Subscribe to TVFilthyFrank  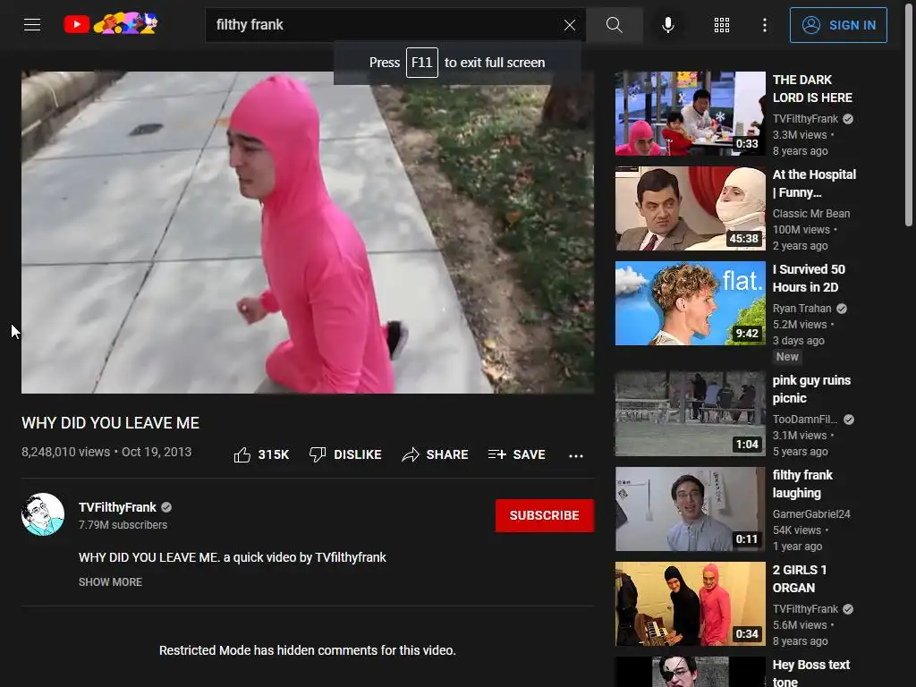(545, 515)
